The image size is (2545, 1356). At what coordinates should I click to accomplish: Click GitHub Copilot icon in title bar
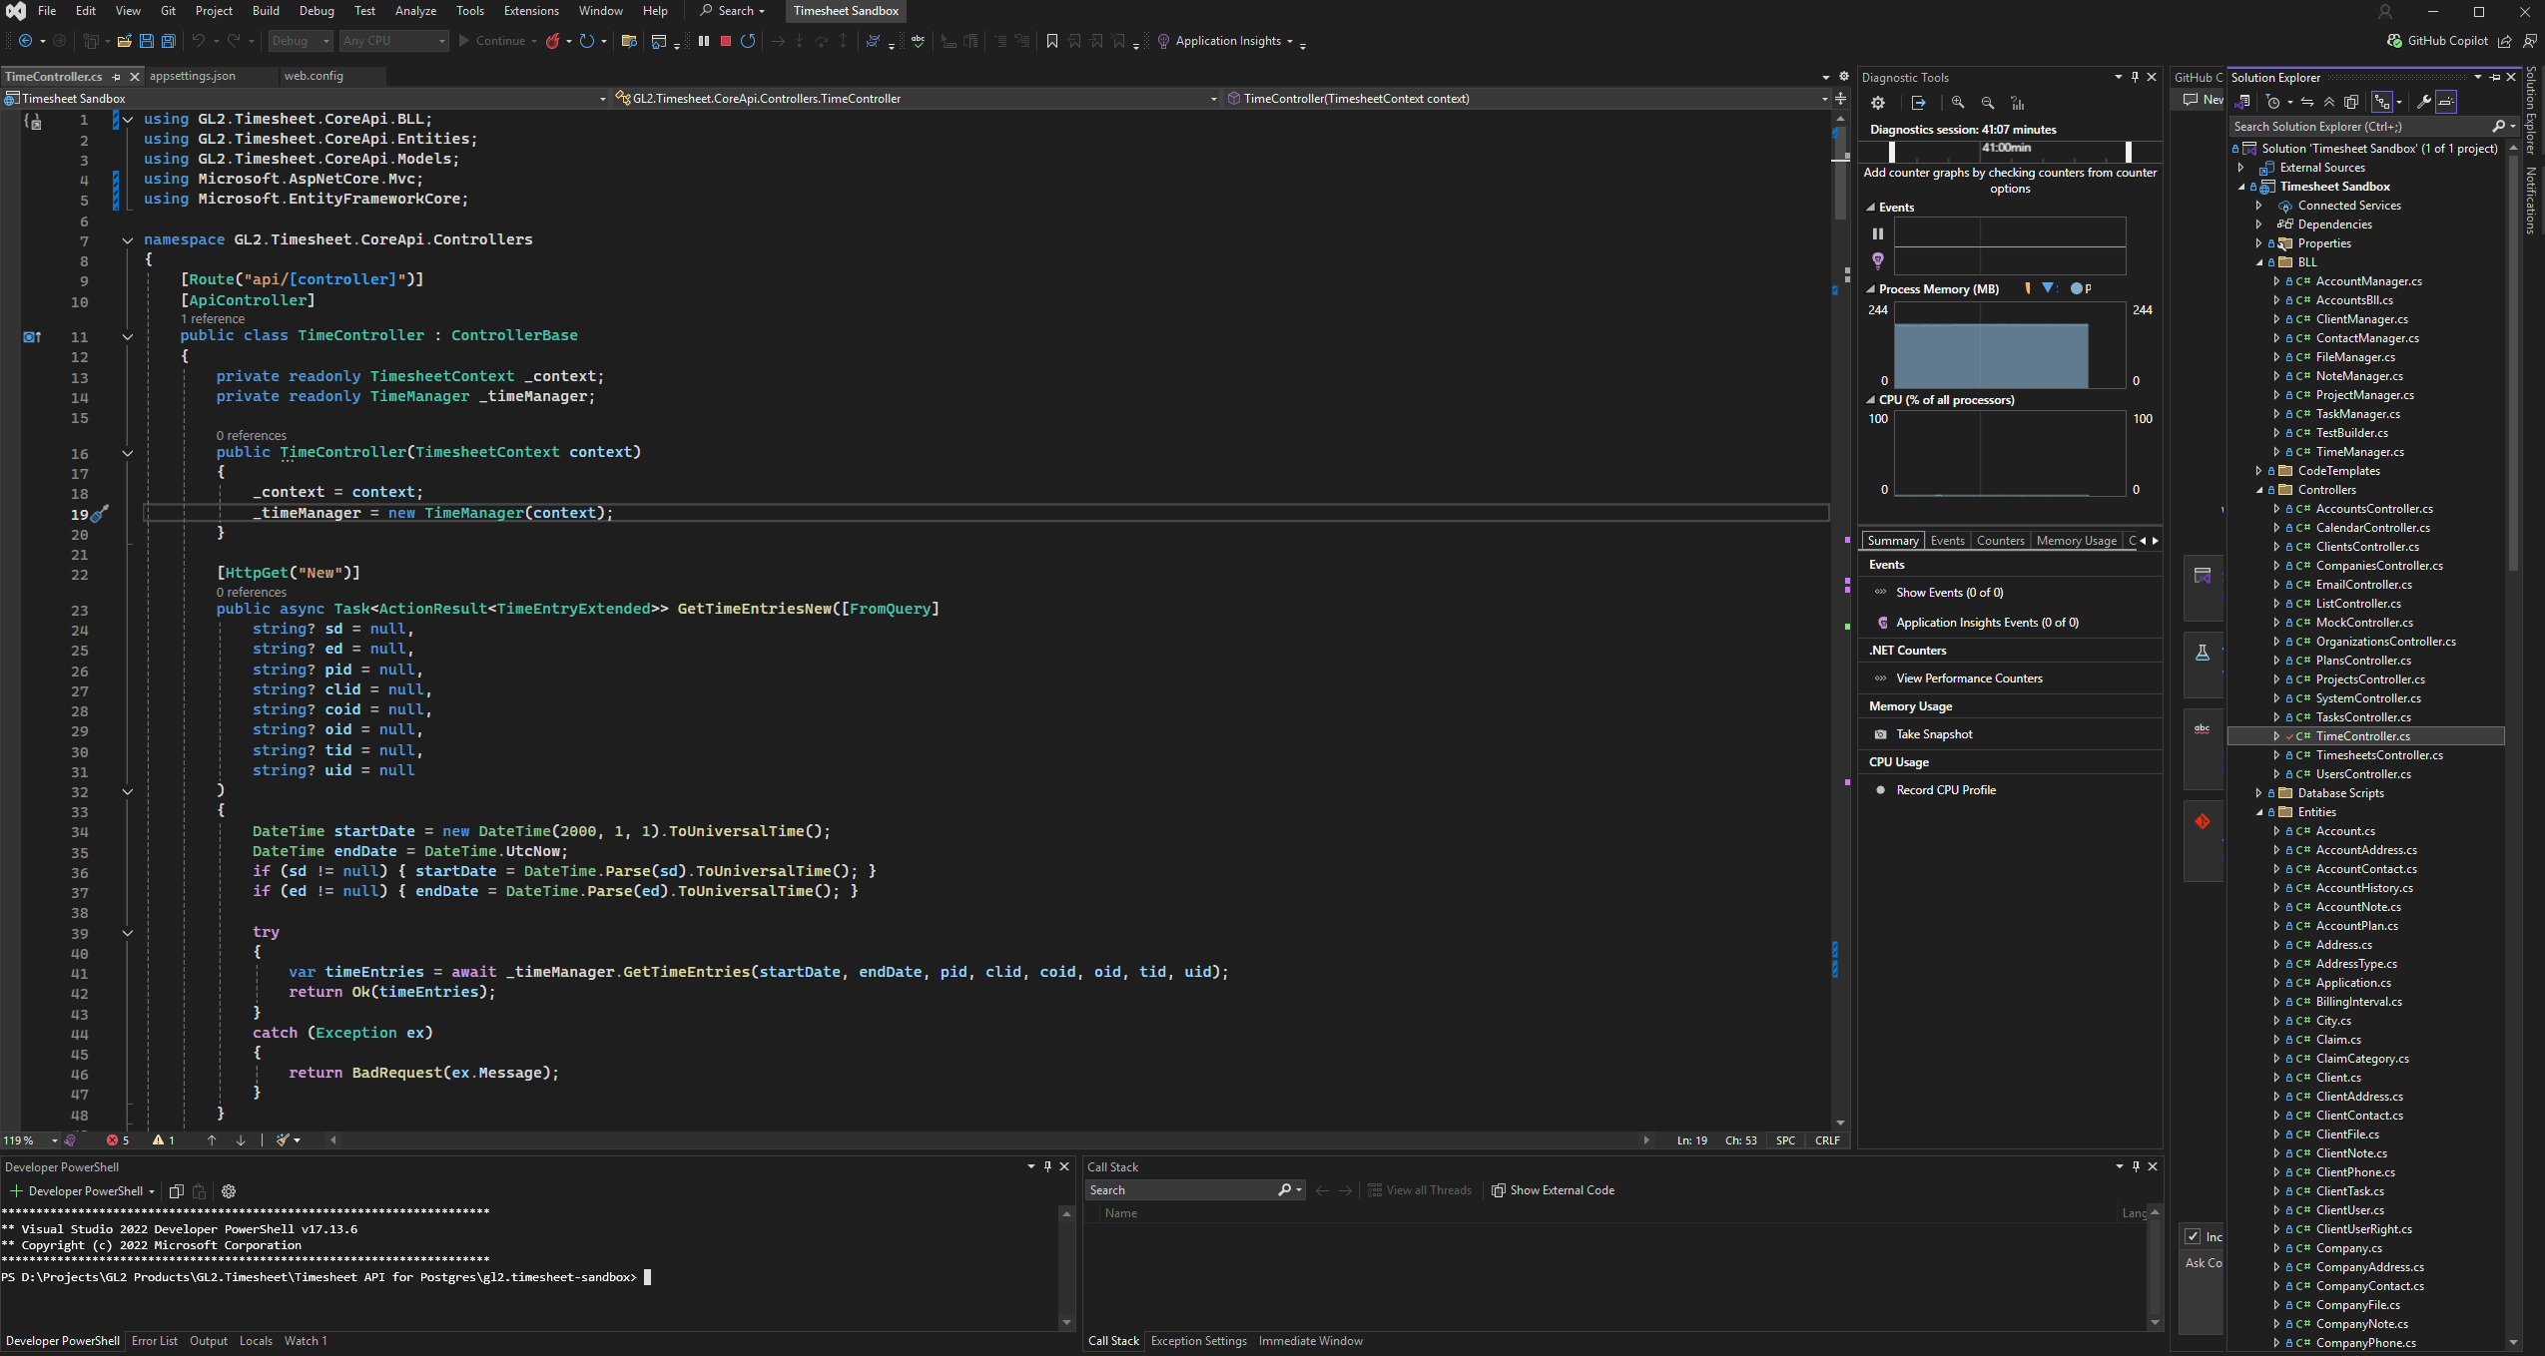[2394, 41]
